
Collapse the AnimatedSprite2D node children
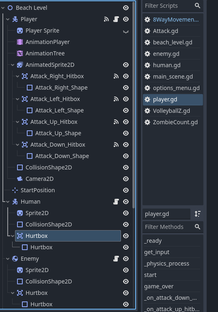(13, 65)
